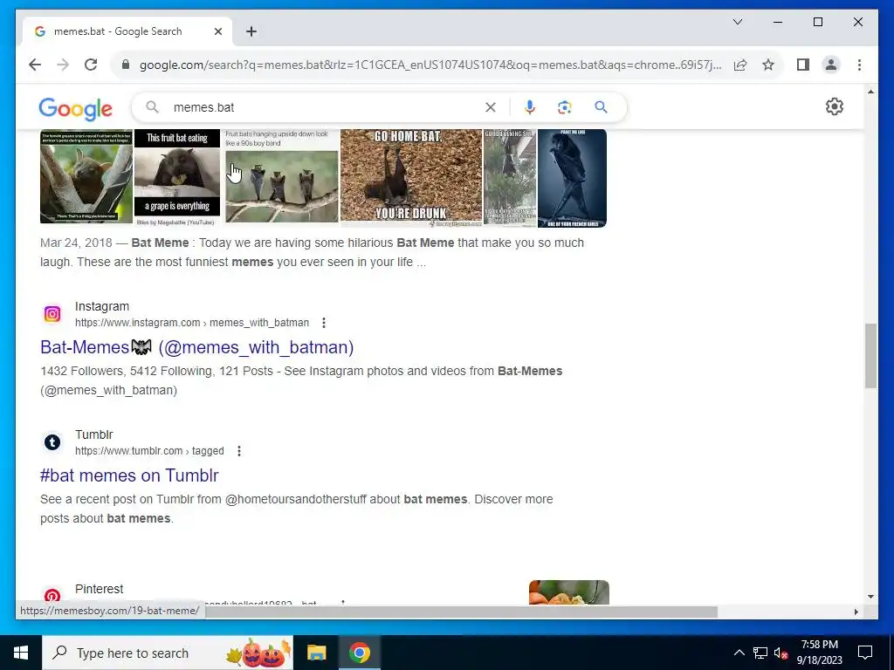The height and width of the screenshot is (670, 894).
Task: Go back using the browser back arrow
Action: click(35, 65)
